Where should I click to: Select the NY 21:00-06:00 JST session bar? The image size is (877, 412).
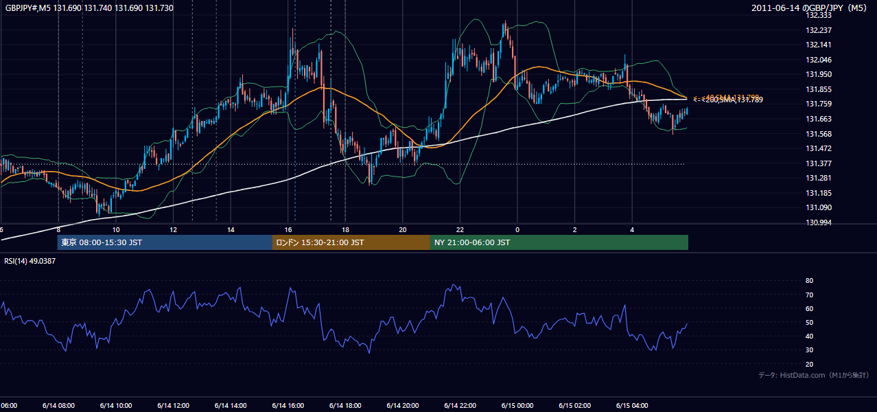point(559,242)
